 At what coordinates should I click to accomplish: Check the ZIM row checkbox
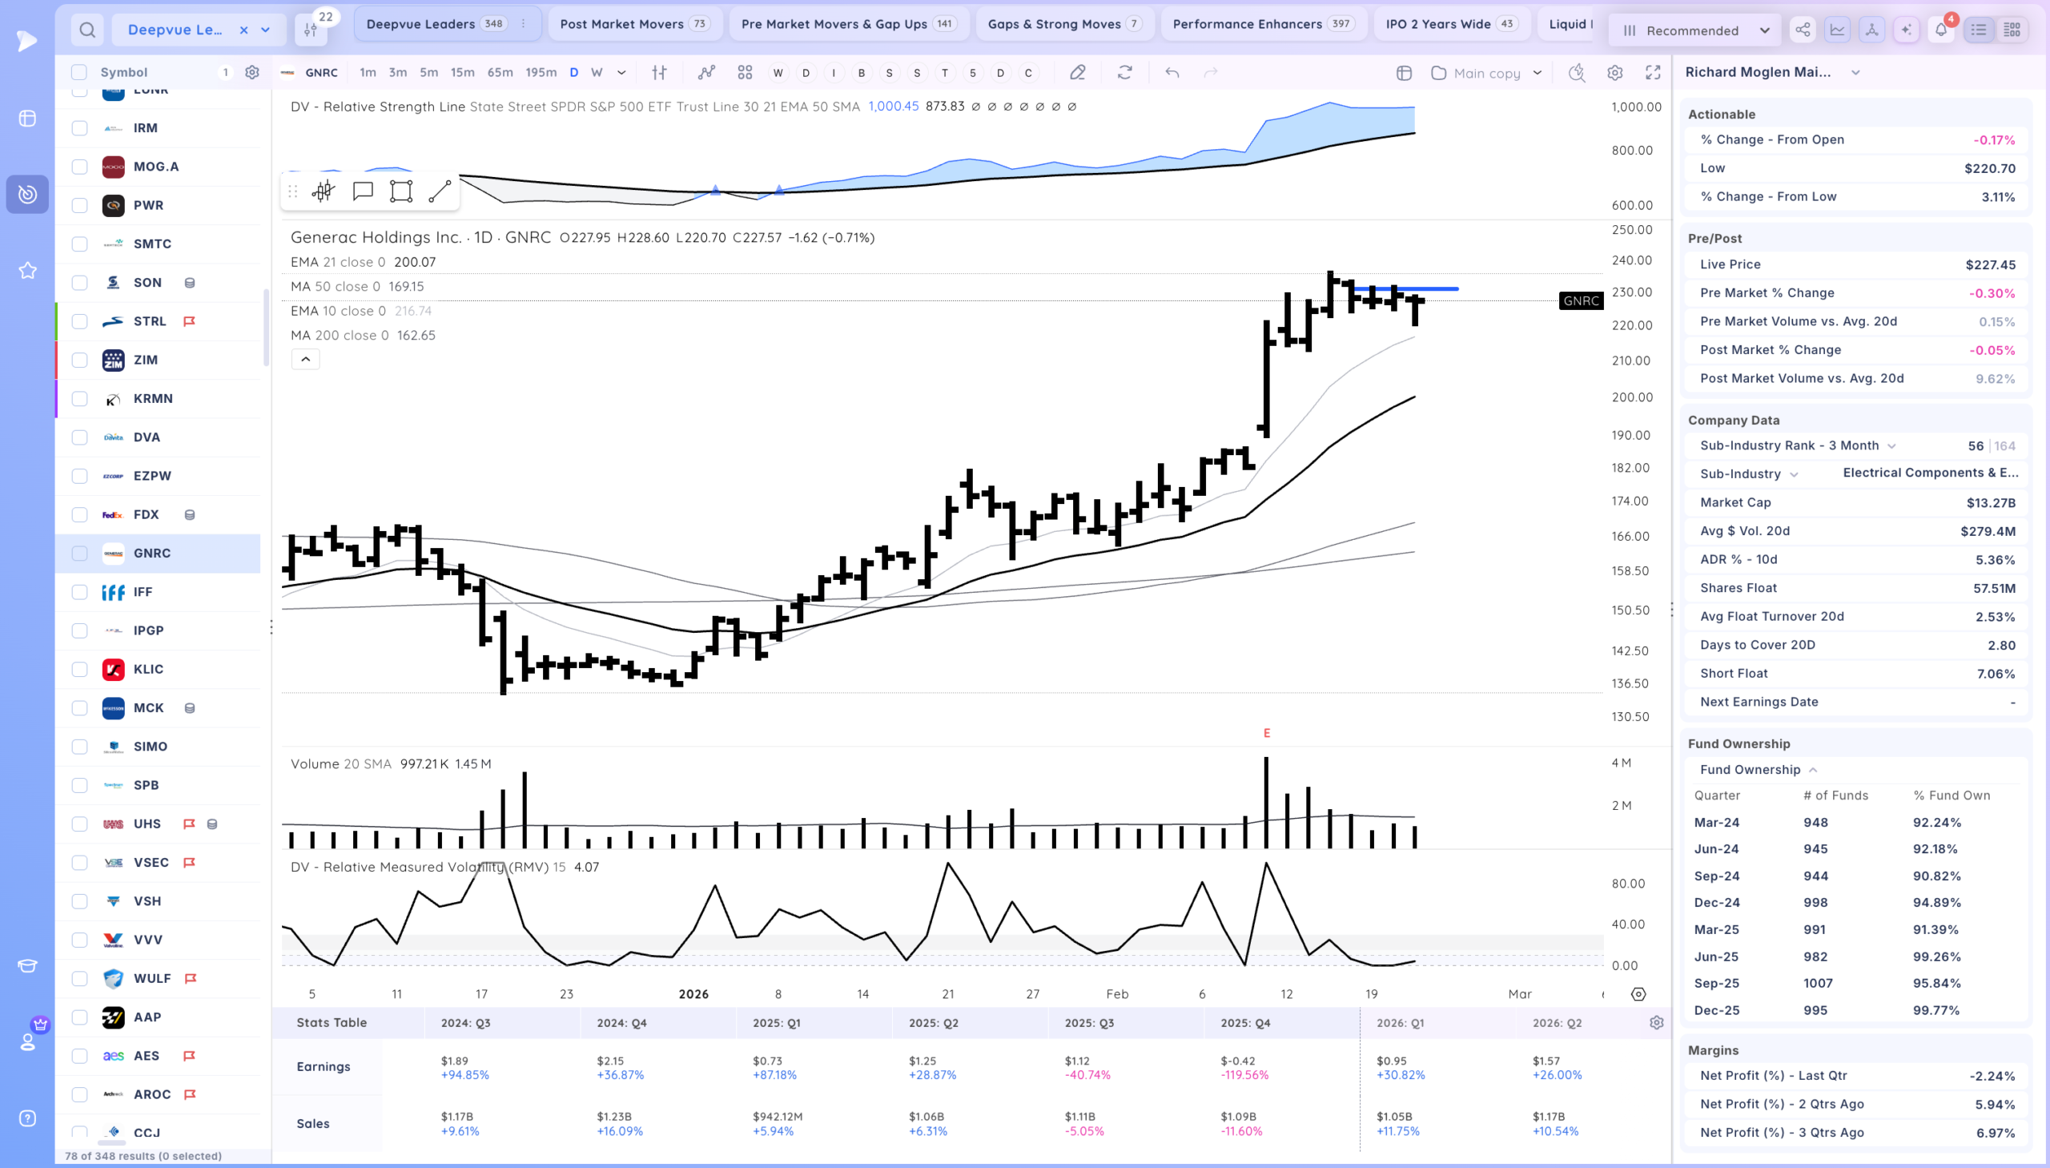pyautogui.click(x=79, y=360)
